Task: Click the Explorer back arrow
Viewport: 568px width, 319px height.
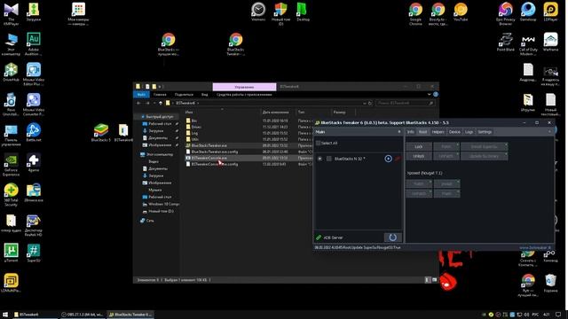Action: pos(138,103)
